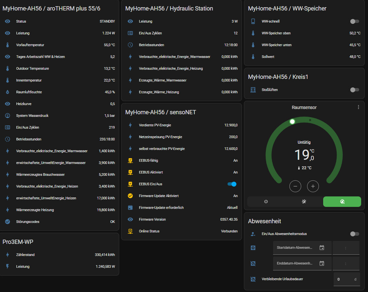Viewport: 368px width, 292px height.
Task: Switch the thermostat to off mode (power icon)
Action: [x=266, y=202]
